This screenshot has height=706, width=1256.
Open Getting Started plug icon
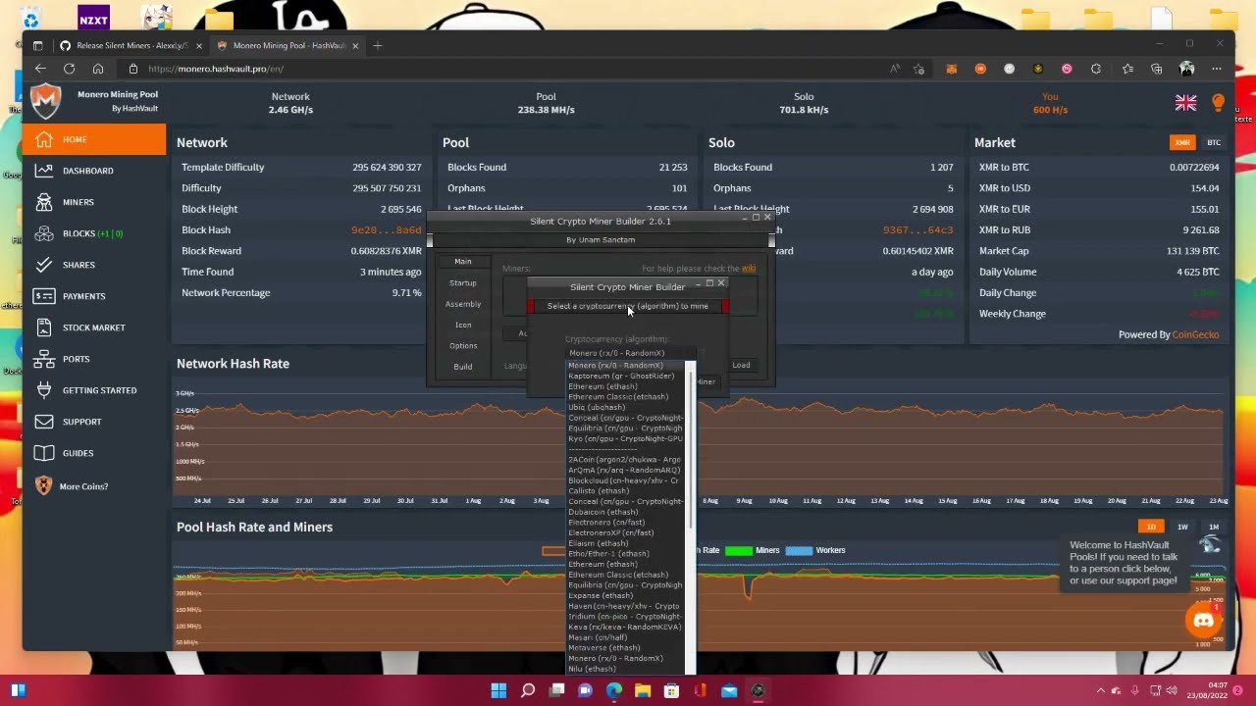point(43,390)
